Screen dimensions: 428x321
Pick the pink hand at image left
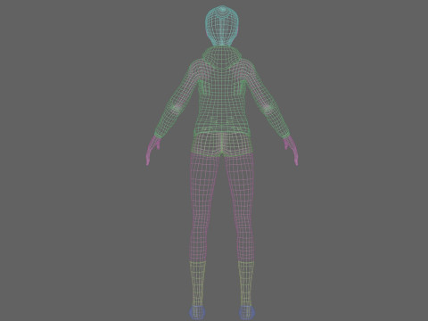(153, 150)
